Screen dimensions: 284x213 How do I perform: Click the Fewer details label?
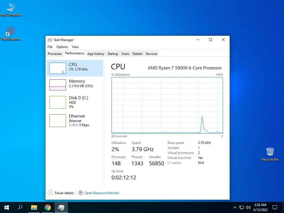coord(64,193)
